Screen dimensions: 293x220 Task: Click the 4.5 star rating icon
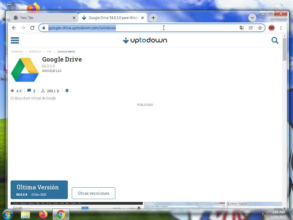(12, 91)
